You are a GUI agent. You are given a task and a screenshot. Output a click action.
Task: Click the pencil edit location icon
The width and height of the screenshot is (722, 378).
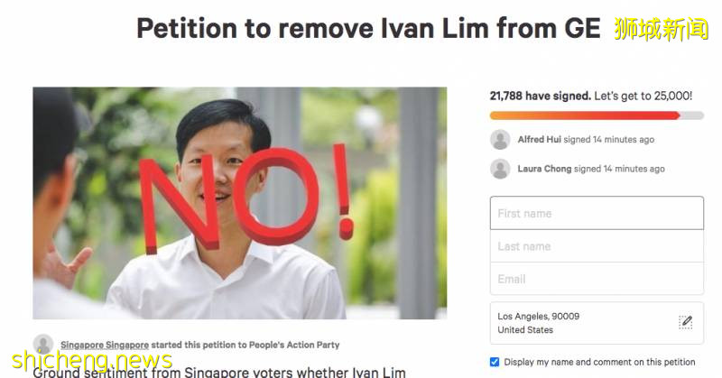pos(685,322)
